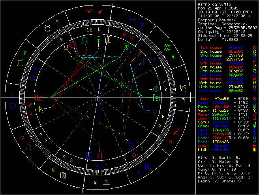
Task: Select the Capricorn sign glyph on outer ring
Action: pyautogui.click(x=182, y=87)
